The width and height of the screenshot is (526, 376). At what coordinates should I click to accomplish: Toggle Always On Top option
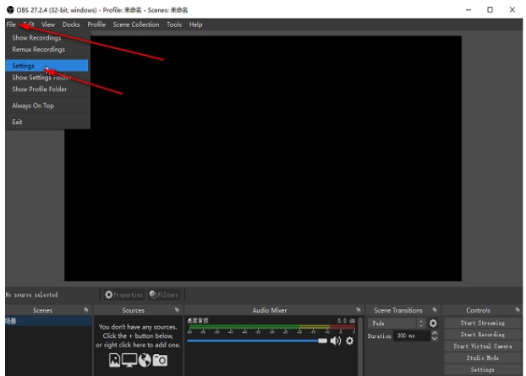pyautogui.click(x=33, y=106)
